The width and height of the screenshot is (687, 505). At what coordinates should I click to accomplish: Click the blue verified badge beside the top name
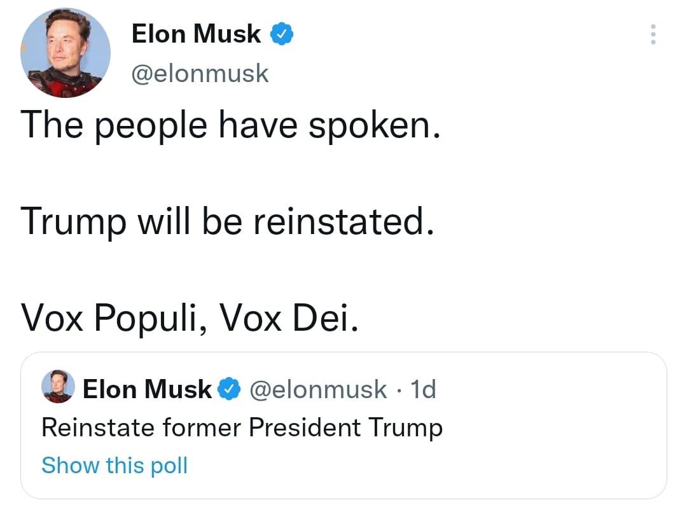click(282, 34)
